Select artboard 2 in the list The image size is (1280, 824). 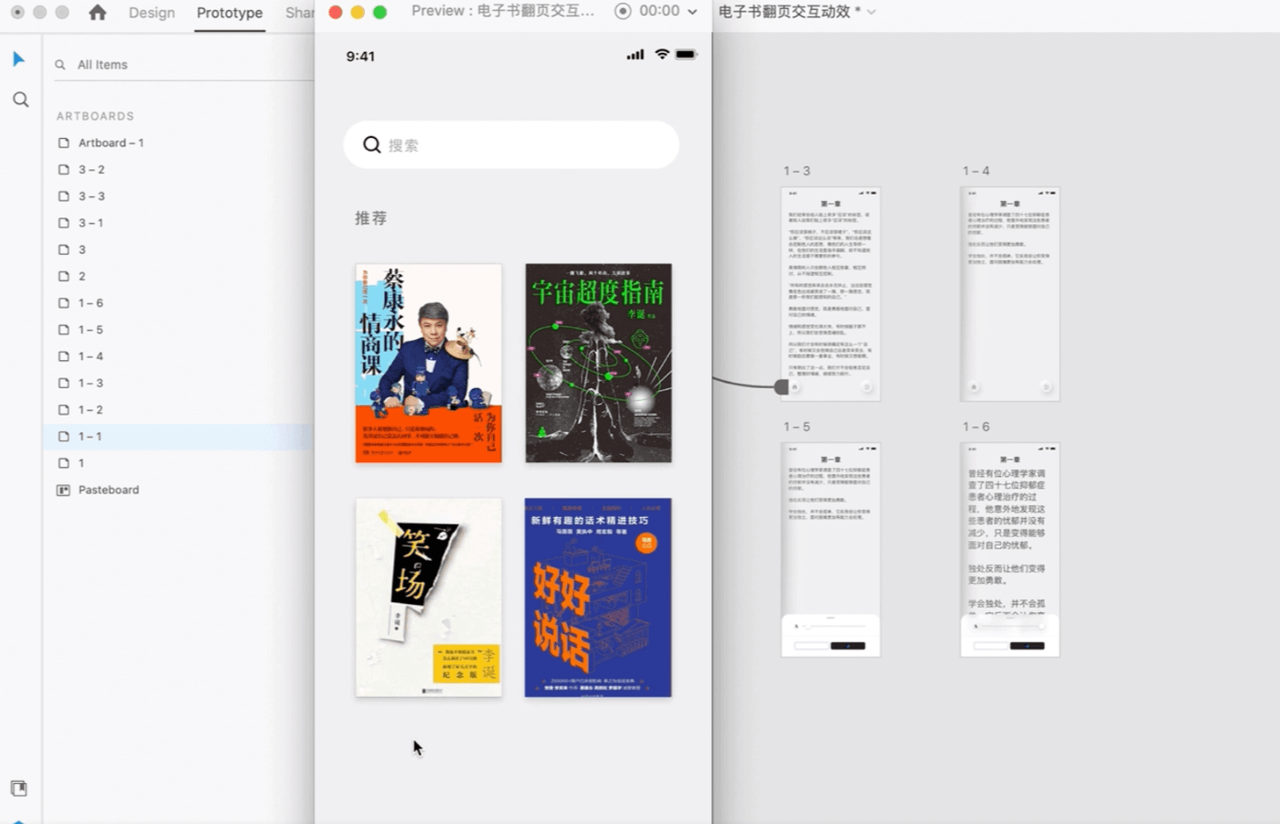tap(178, 276)
